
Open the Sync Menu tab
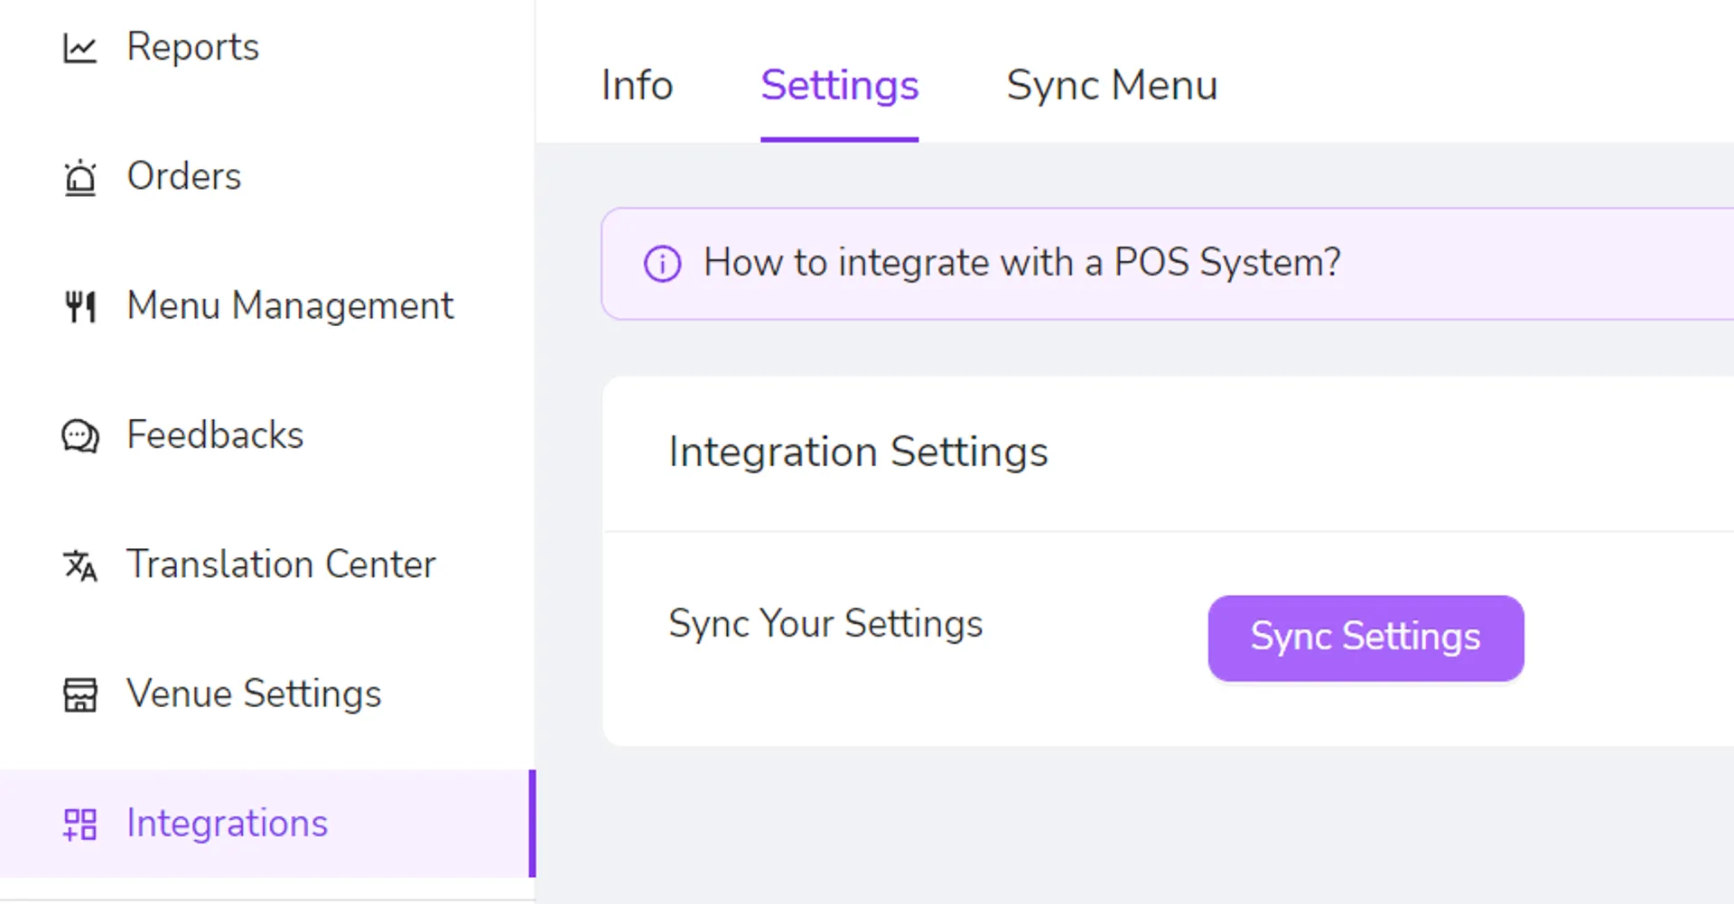(x=1112, y=86)
